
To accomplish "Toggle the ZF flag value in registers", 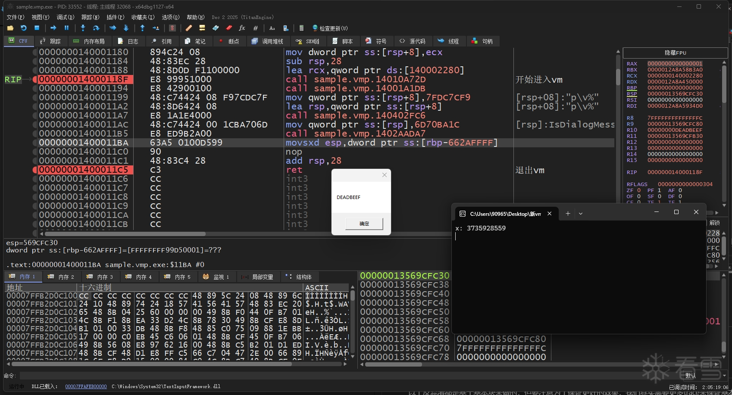I will click(639, 190).
